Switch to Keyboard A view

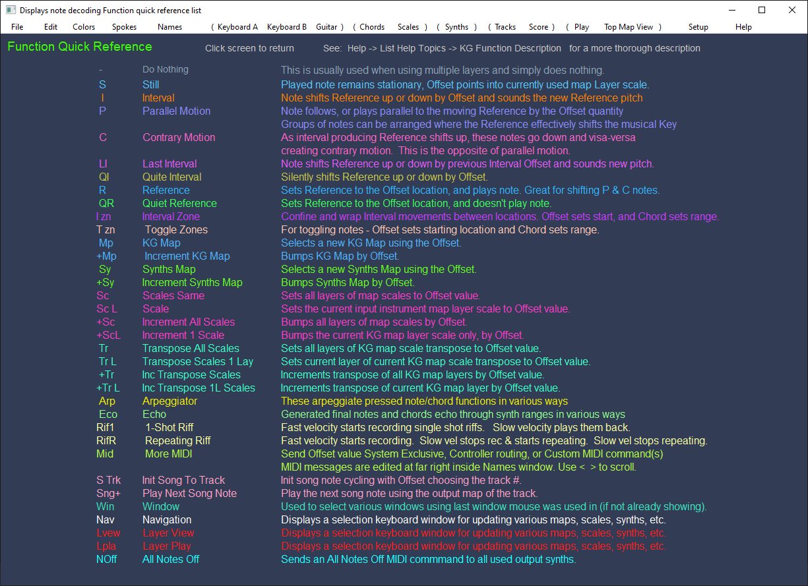(237, 27)
